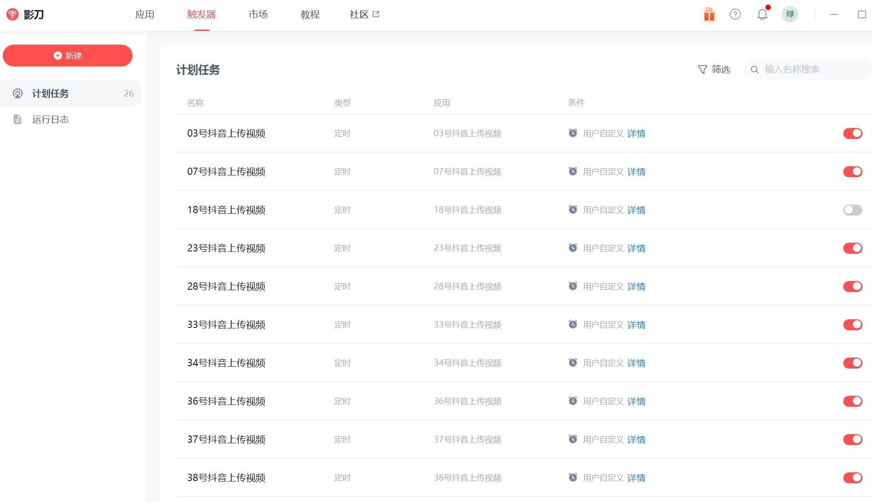Click the filter funnel icon
Screen dimensions: 872x502
(x=703, y=69)
